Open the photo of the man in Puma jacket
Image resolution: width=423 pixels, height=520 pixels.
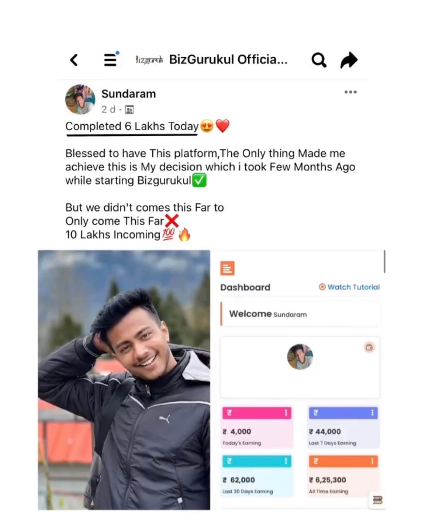pyautogui.click(x=124, y=380)
